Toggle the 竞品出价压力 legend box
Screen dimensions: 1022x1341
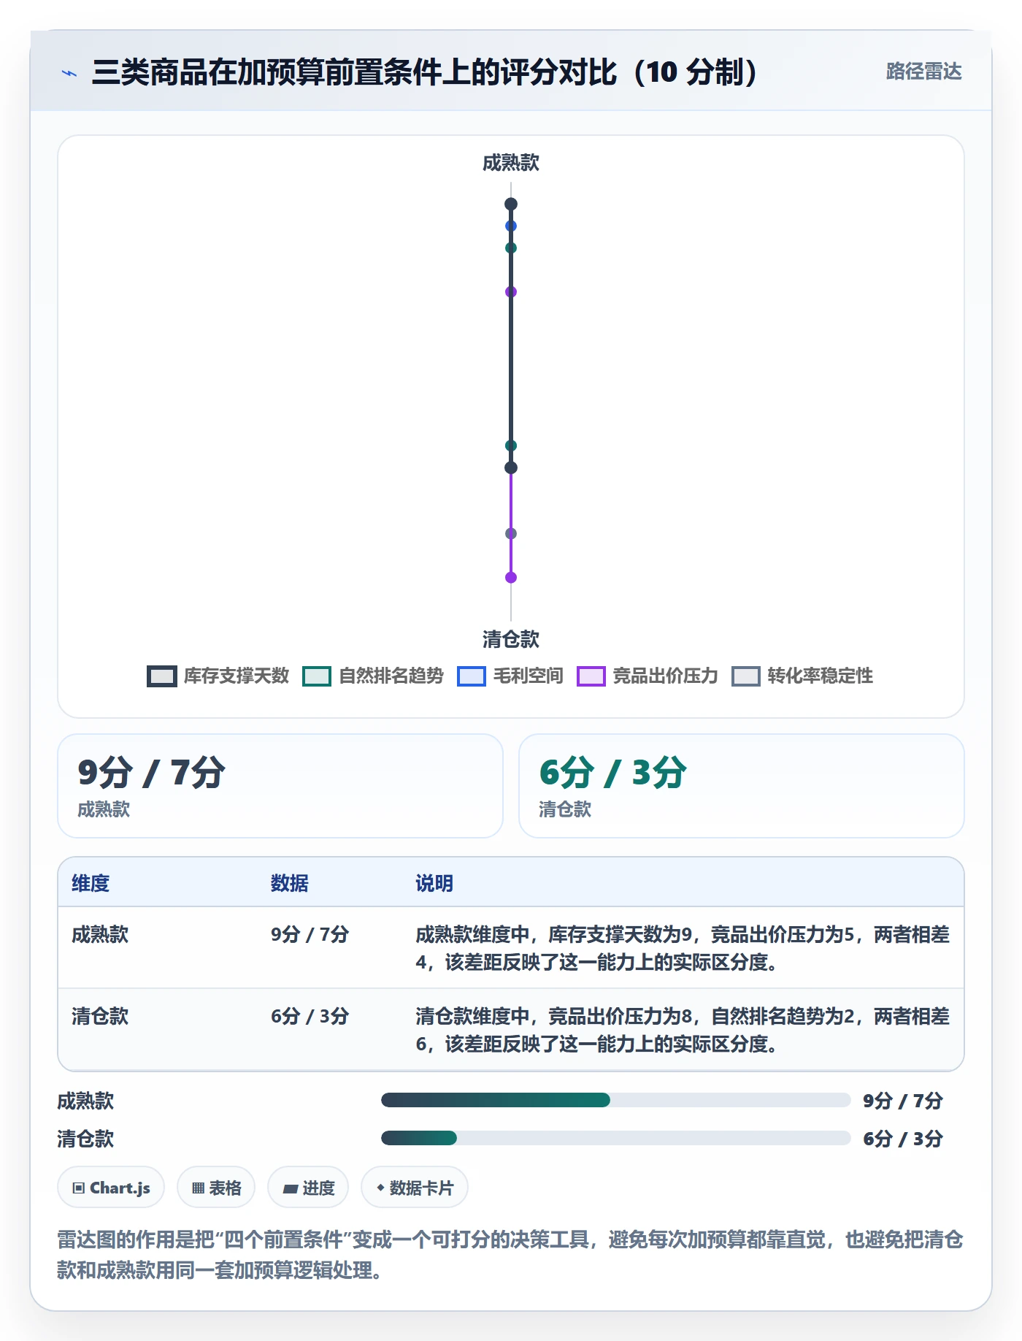591,676
